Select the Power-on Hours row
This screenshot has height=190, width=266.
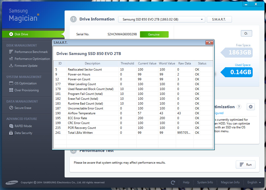tap(133, 74)
